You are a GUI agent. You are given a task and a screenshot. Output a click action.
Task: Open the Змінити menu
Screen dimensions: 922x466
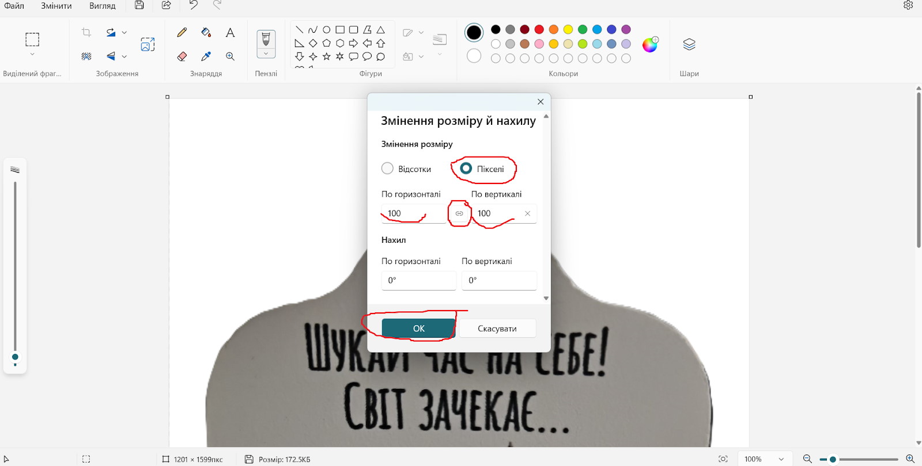coord(56,6)
